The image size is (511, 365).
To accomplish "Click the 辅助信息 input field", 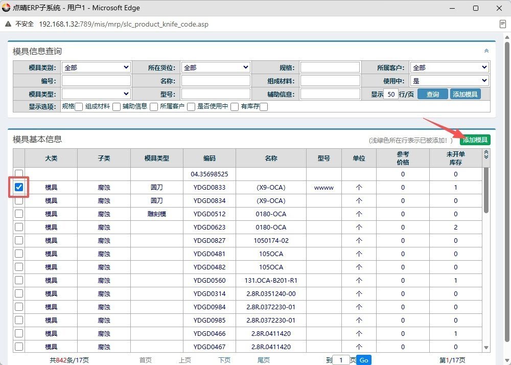I will (330, 94).
